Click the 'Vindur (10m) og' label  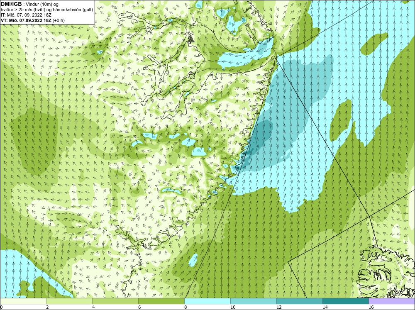coord(42,4)
